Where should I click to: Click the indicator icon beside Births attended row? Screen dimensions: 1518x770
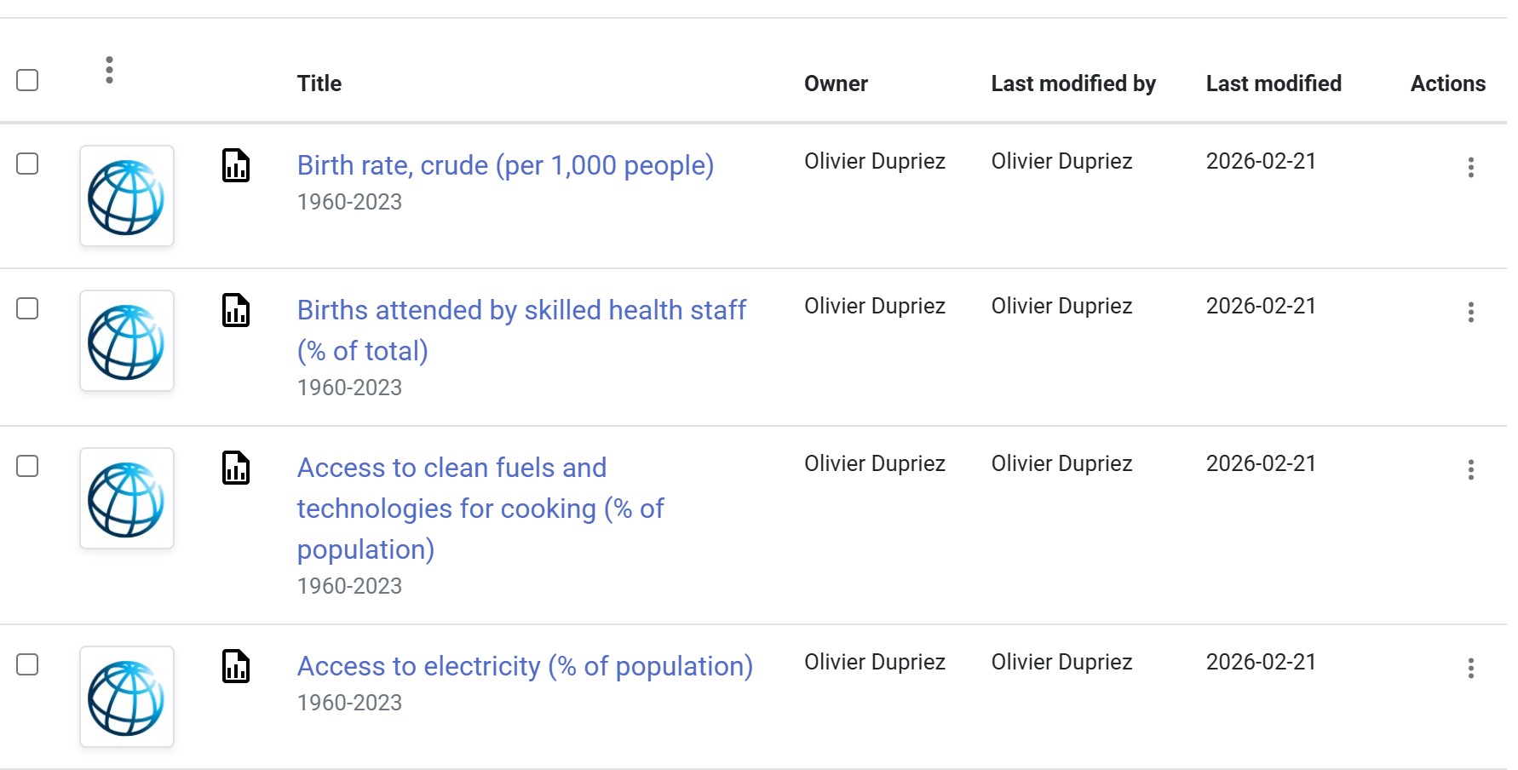[236, 310]
